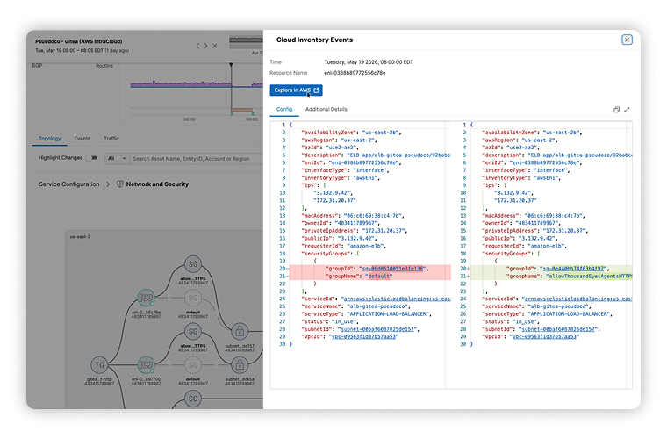
Task: Click the Explore in AWS button
Action: click(x=296, y=90)
